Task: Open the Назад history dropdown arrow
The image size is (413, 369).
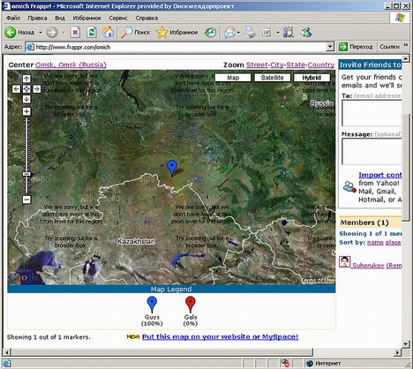Action: [x=41, y=33]
